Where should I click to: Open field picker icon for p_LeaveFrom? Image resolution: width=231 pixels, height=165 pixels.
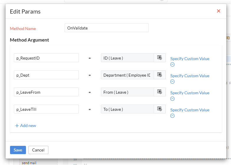160,92
